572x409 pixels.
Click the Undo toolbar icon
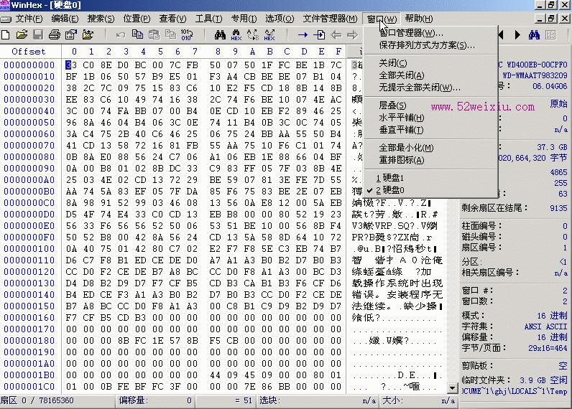point(121,35)
